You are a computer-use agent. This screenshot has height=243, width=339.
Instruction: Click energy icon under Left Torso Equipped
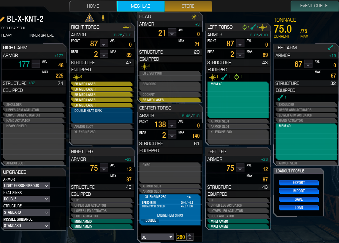(212, 77)
